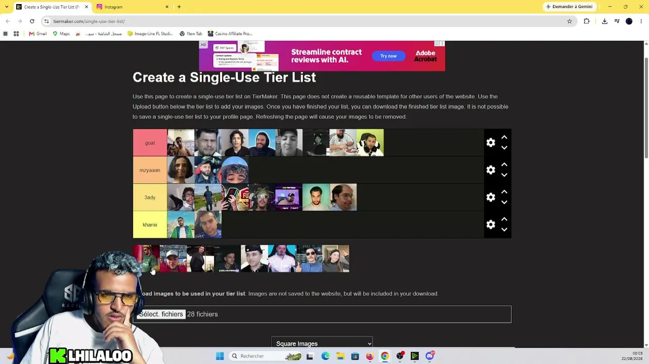The height and width of the screenshot is (364, 649).
Task: View site information for tiermaker.com
Action: pos(47,21)
